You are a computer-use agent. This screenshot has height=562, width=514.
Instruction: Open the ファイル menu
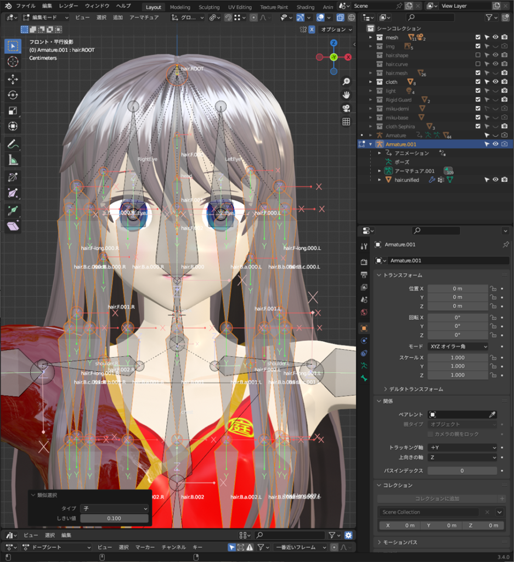click(26, 6)
